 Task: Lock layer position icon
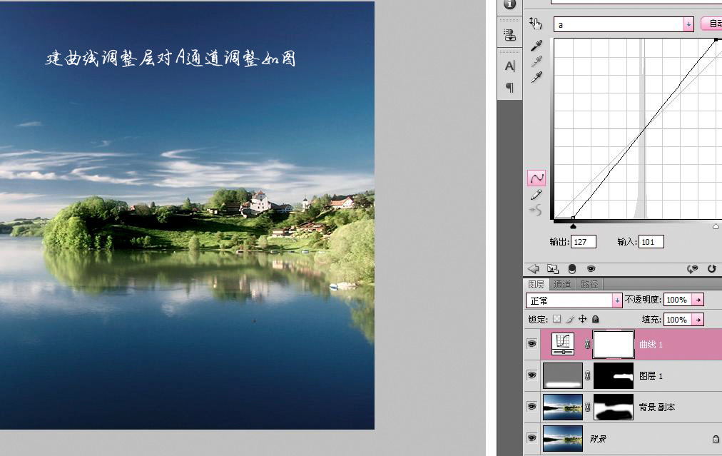[582, 319]
